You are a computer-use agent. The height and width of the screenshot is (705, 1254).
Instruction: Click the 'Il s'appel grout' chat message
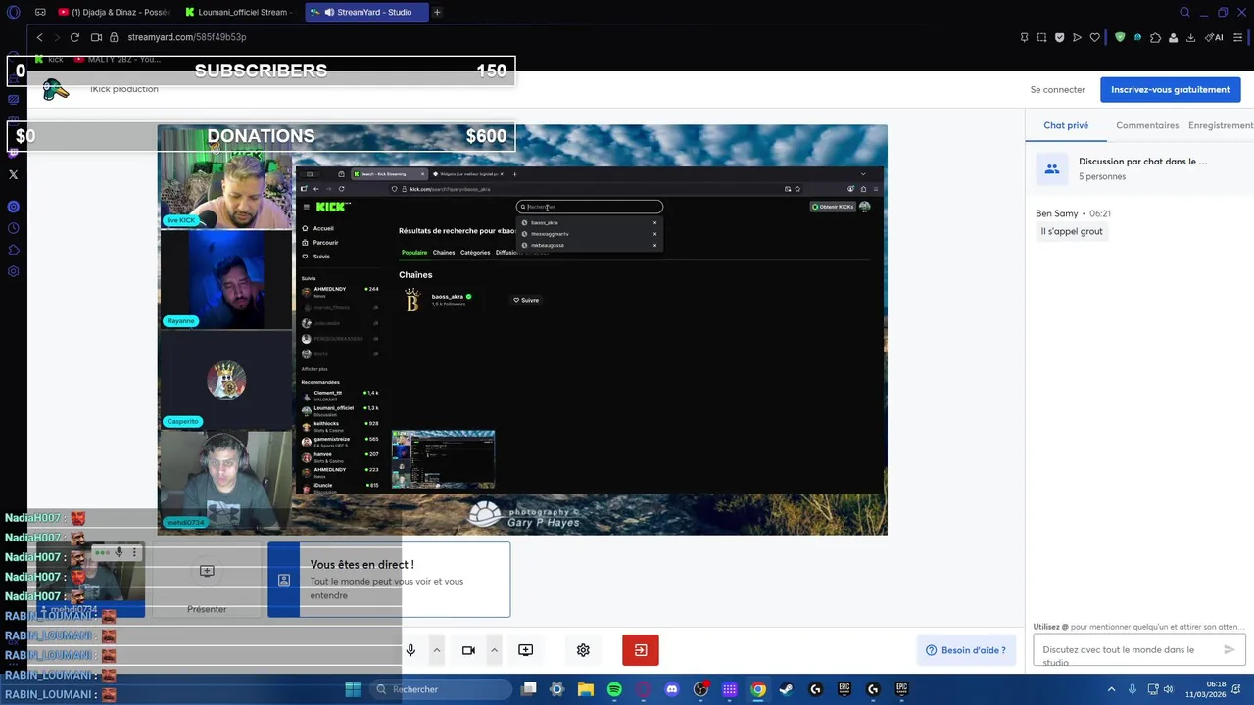(1071, 231)
